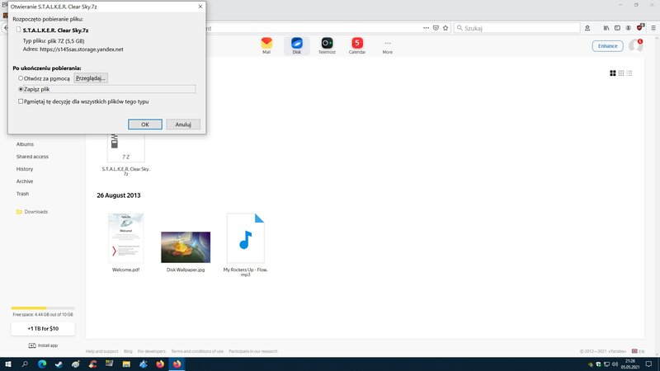This screenshot has width=660, height=371.
Task: Open Archive in sidebar
Action: coord(25,181)
